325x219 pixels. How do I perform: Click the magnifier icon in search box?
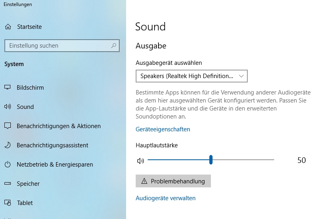(114, 45)
